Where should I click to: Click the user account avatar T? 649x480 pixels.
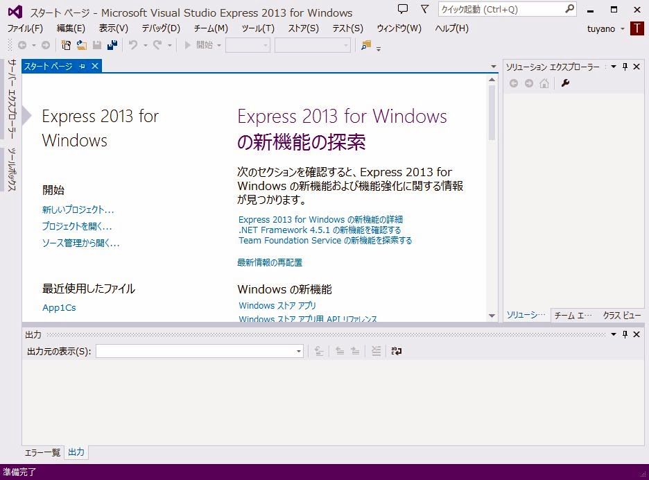click(x=637, y=28)
